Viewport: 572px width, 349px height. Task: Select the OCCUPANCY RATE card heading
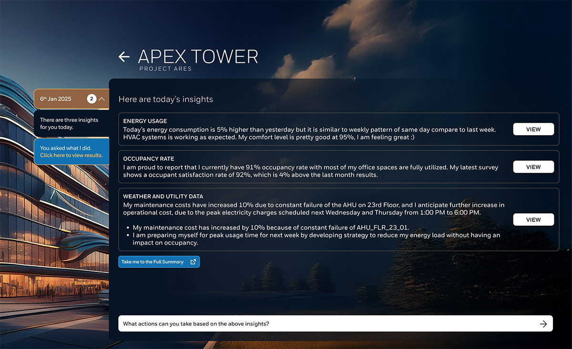point(148,159)
